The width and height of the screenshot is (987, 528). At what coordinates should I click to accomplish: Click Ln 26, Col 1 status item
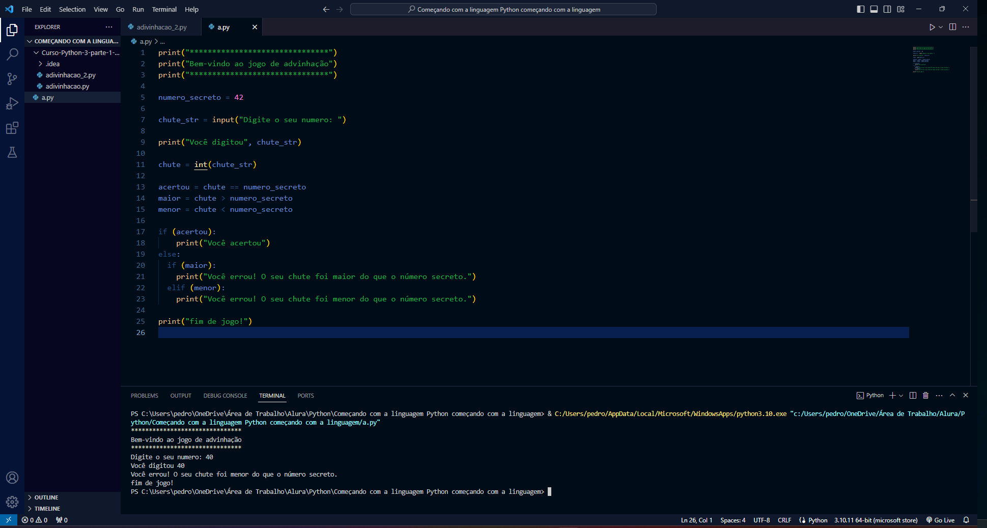tap(696, 520)
